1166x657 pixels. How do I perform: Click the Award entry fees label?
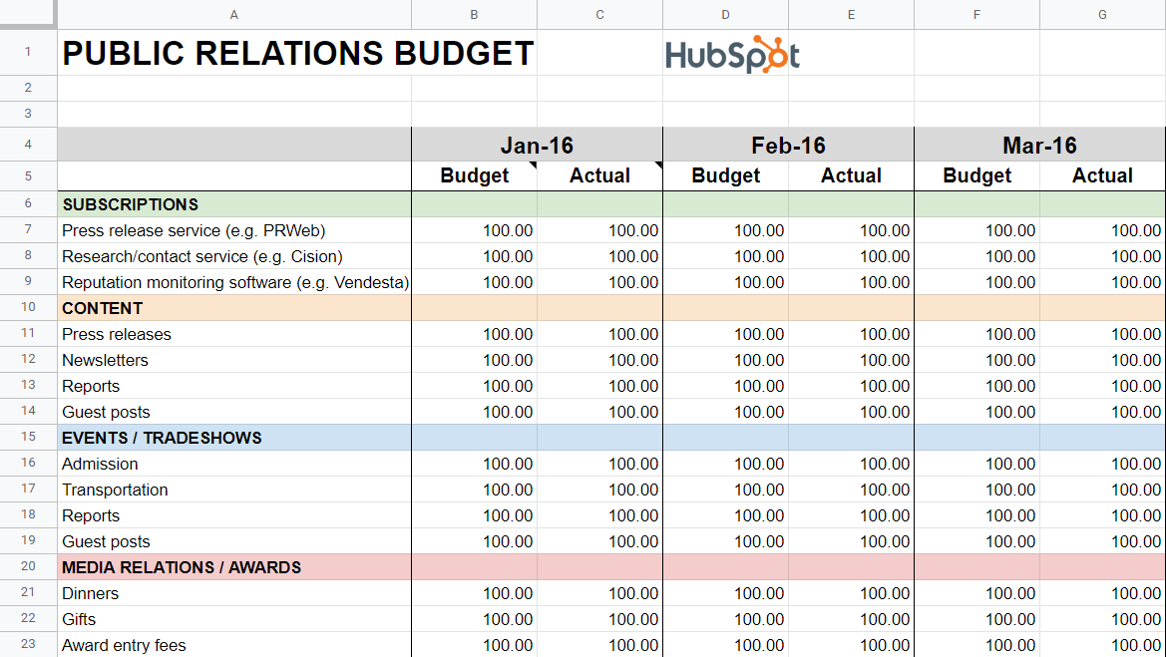pyautogui.click(x=124, y=645)
